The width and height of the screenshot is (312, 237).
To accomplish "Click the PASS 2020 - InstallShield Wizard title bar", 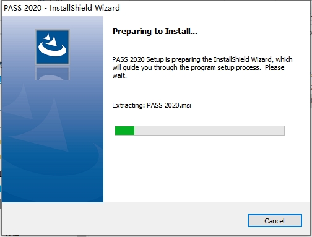I will coord(156,8).
